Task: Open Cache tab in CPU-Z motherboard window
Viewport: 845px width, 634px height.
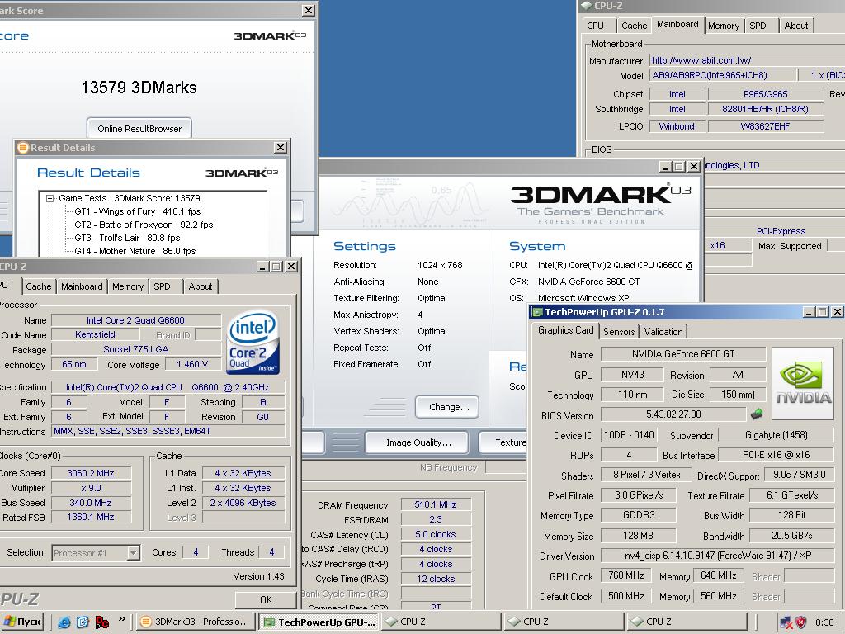Action: click(634, 26)
